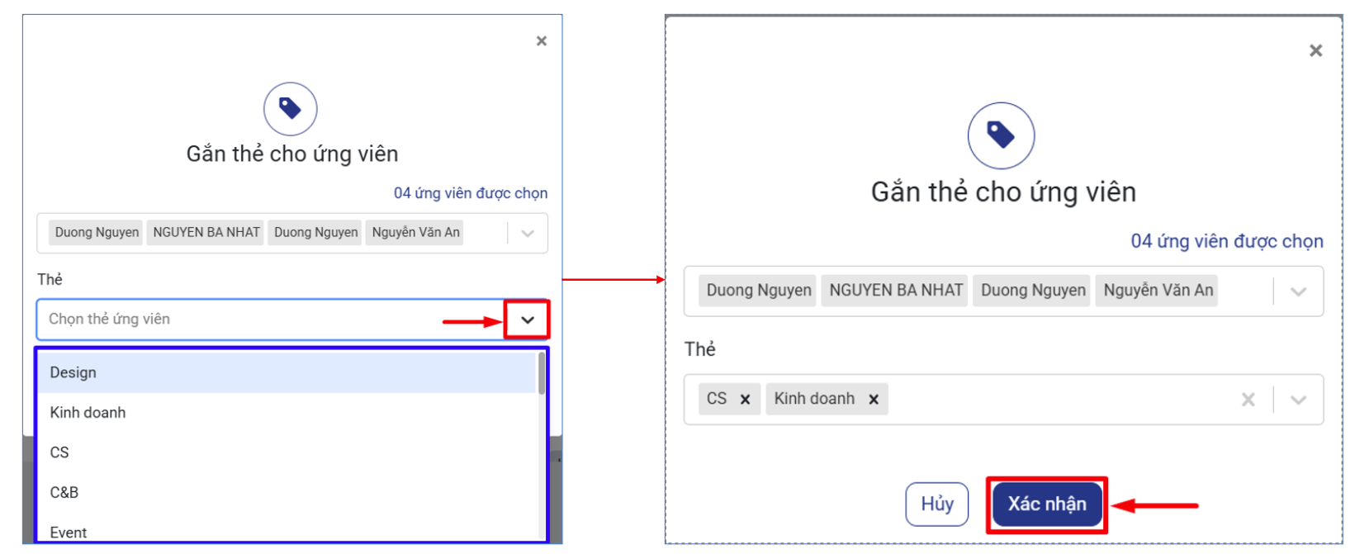Choose Kinh doanh from the tag list
The image size is (1355, 554).
pyautogui.click(x=88, y=412)
